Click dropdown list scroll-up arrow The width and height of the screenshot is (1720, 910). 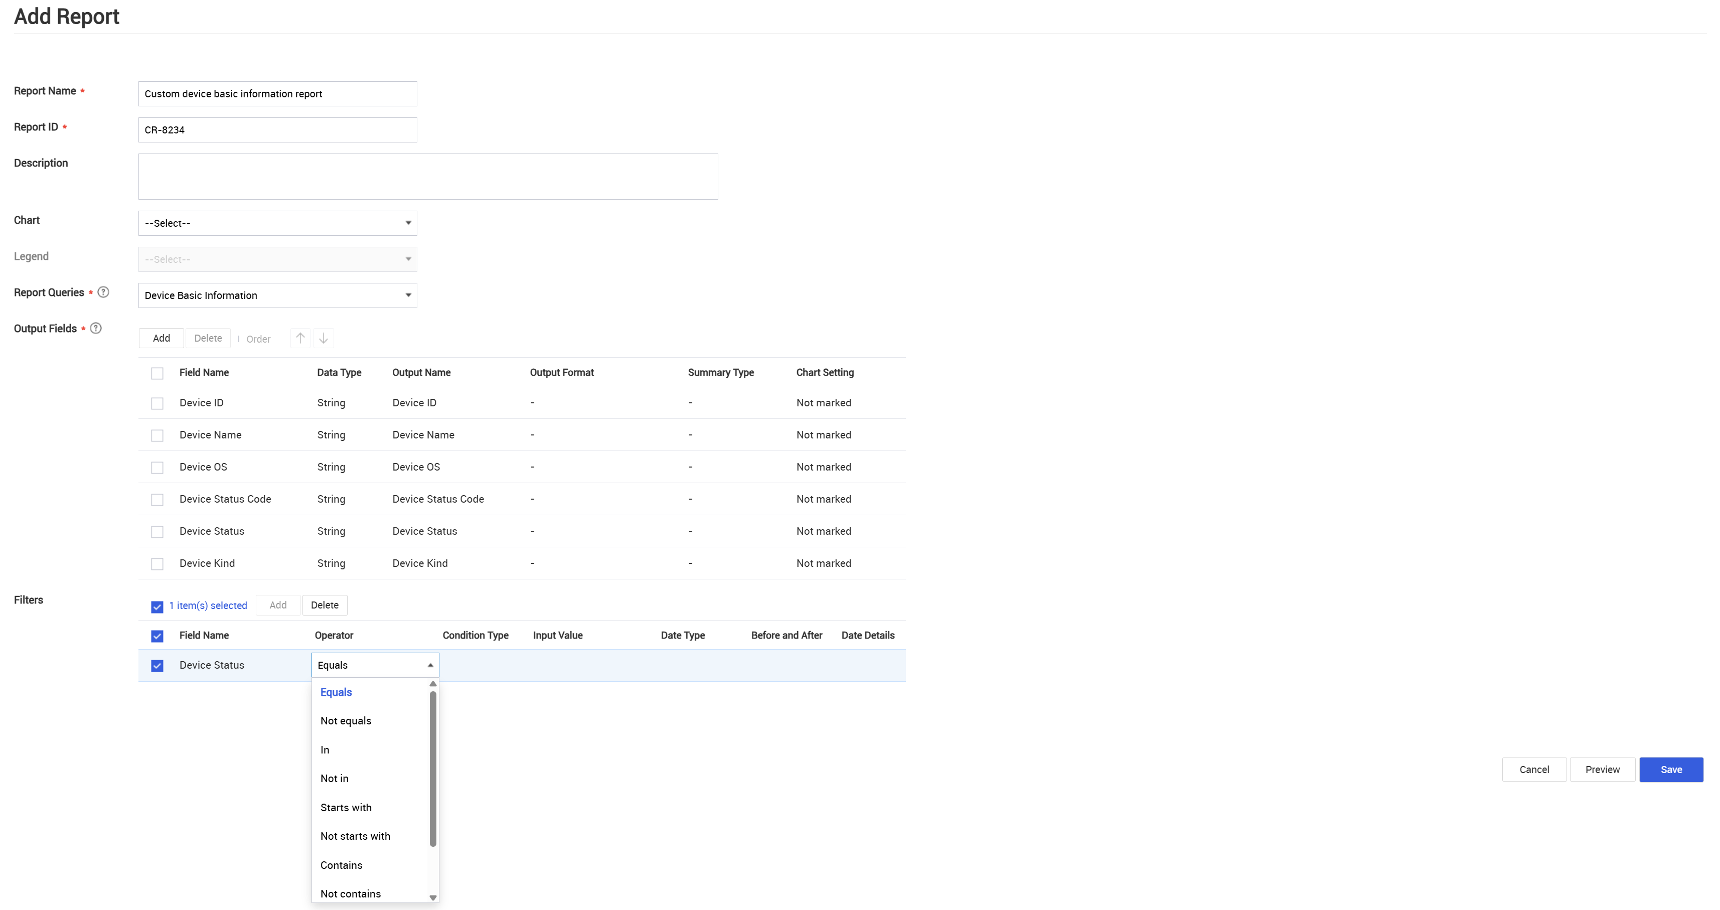click(x=433, y=684)
